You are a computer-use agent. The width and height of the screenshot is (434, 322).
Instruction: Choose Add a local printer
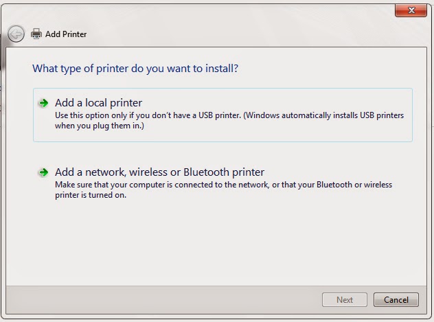(98, 103)
